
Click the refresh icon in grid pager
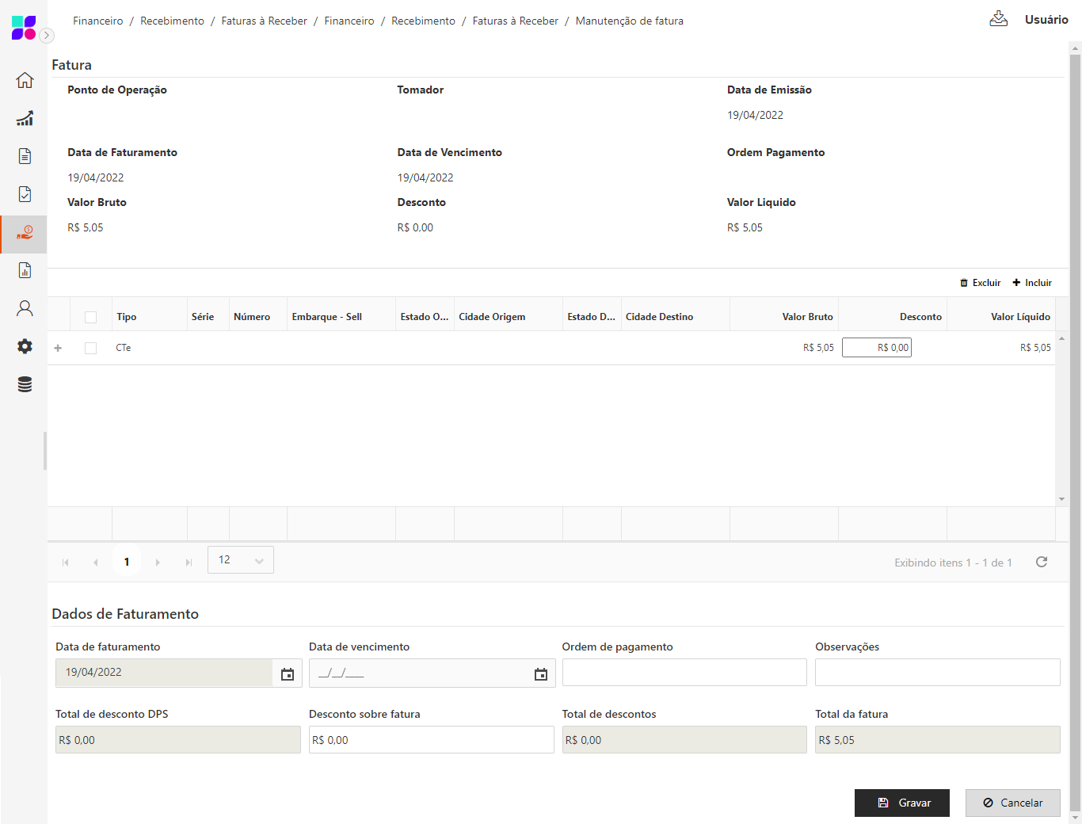(x=1042, y=562)
